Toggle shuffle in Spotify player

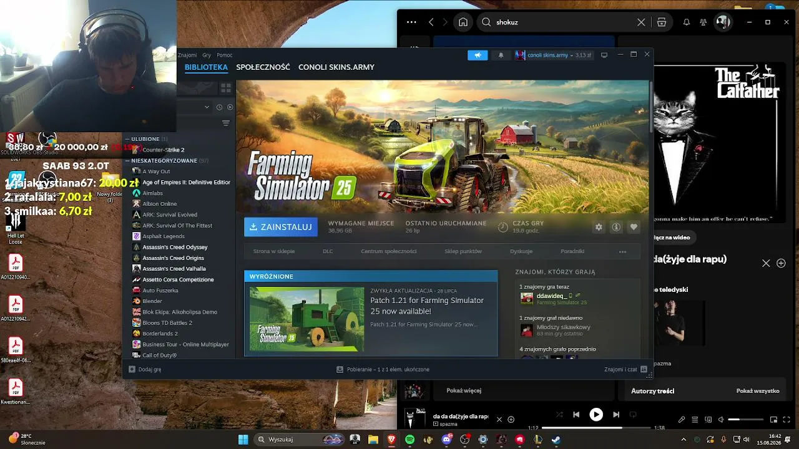(559, 415)
